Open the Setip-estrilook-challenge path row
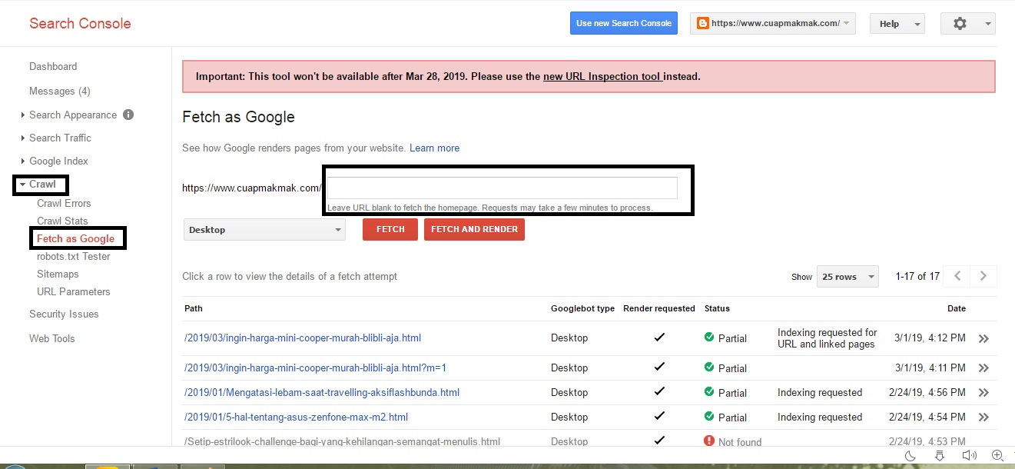The height and width of the screenshot is (469, 1015). (x=342, y=441)
